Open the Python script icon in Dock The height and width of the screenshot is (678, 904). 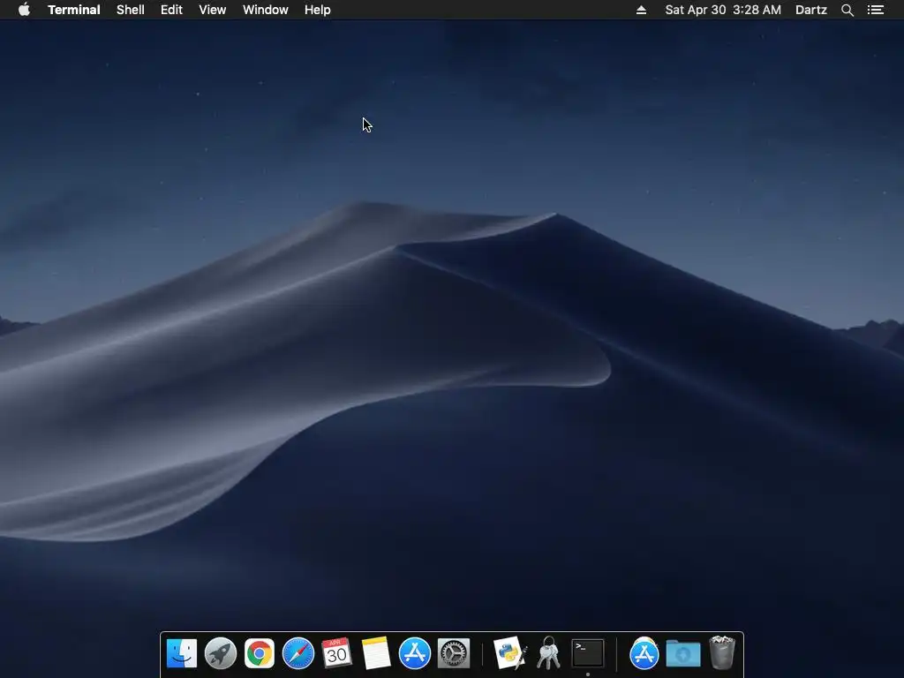pos(510,653)
